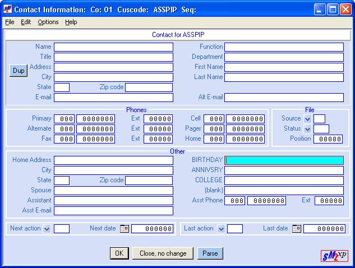Click the Last action code field
Viewport: 355px width, 268px height.
[235, 229]
